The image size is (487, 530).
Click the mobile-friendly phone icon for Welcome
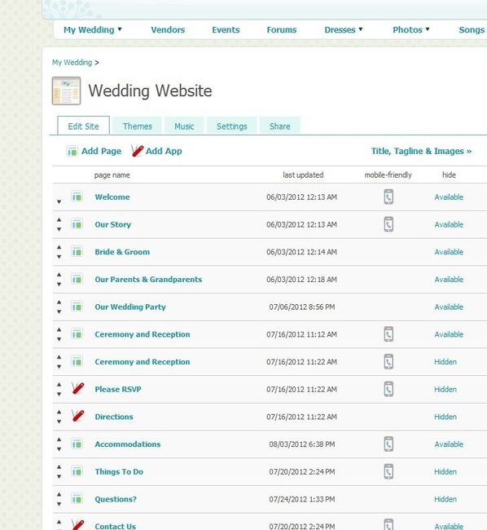coord(388,197)
